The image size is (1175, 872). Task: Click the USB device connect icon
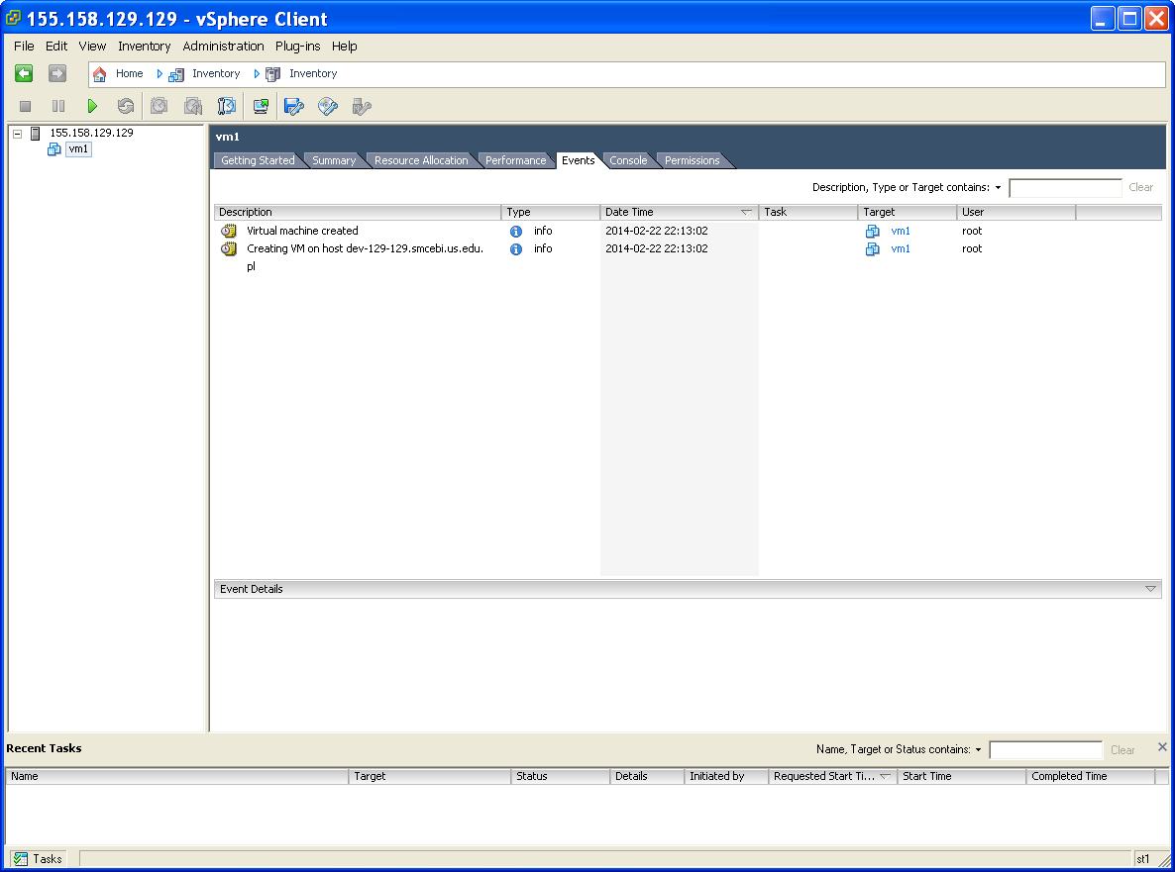click(362, 106)
